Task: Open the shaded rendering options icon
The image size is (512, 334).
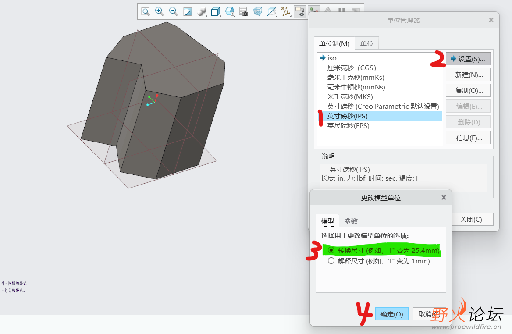Action: tap(202, 12)
